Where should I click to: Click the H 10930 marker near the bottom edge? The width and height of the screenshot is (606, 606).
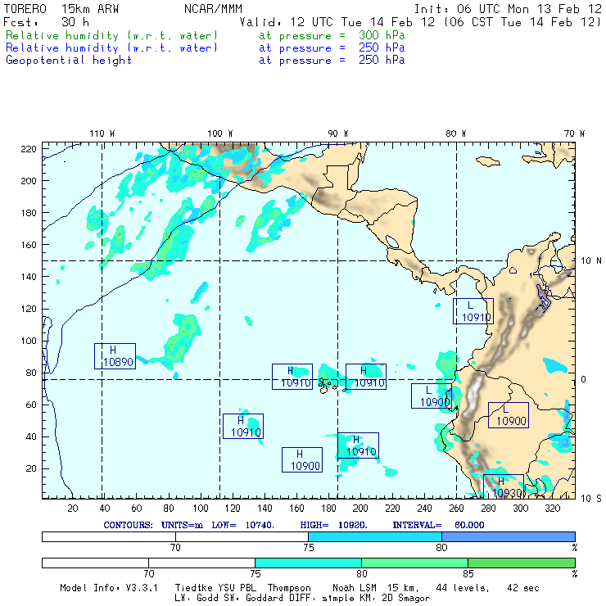[503, 486]
